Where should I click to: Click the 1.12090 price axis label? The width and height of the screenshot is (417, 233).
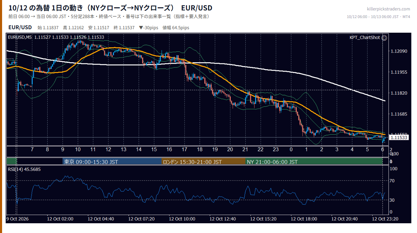pos(399,51)
